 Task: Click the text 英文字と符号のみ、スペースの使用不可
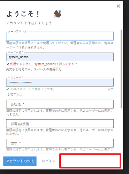tap(34, 69)
